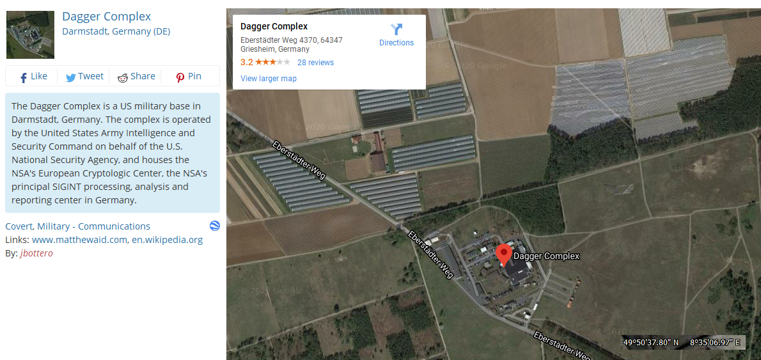
Task: Click the Reddit Share icon
Action: 123,77
